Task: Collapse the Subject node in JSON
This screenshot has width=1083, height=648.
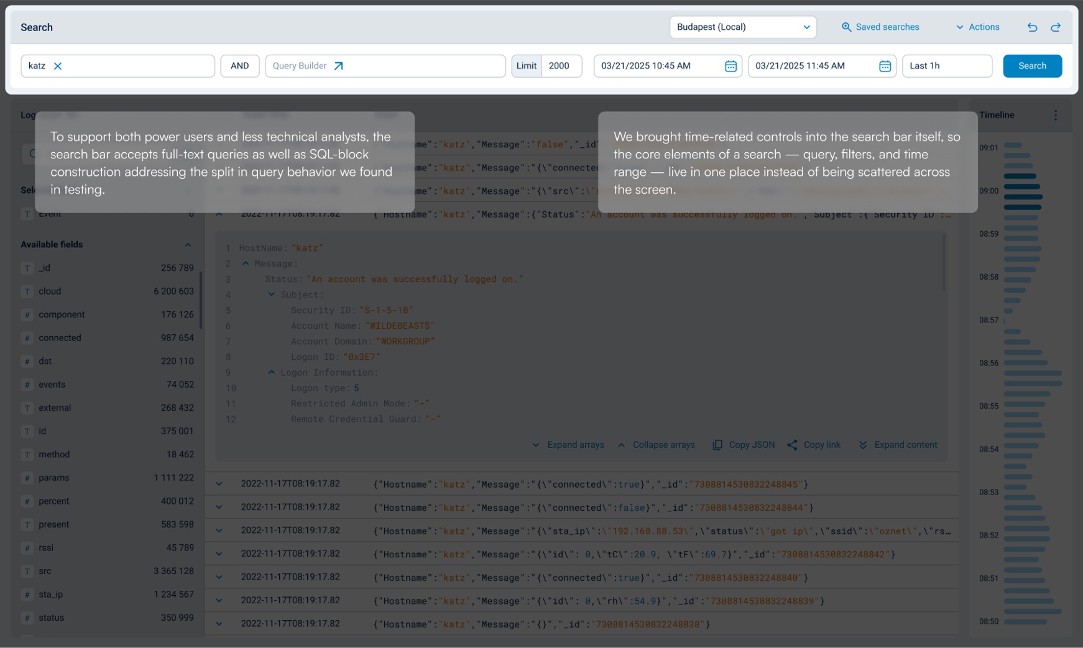Action: tap(272, 294)
